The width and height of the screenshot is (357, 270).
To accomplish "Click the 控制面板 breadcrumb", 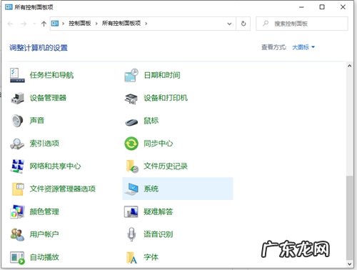I will (80, 24).
